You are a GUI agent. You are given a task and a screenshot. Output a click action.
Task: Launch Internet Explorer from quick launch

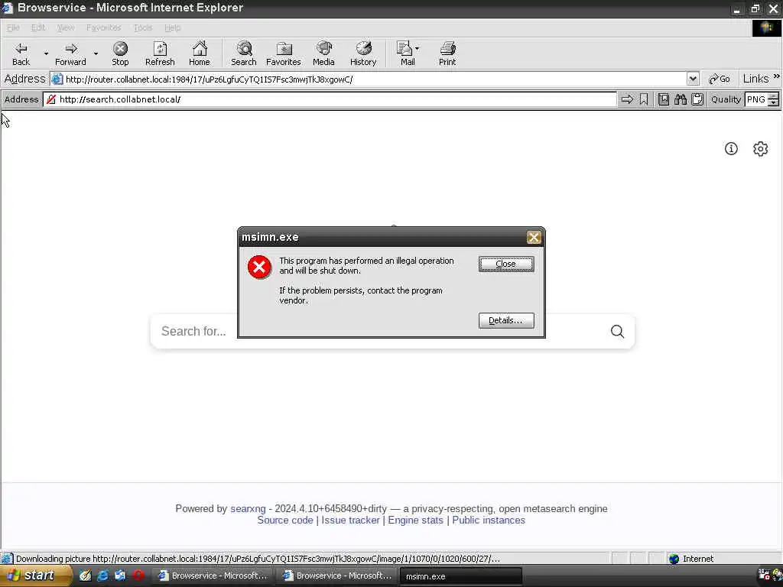(x=103, y=576)
